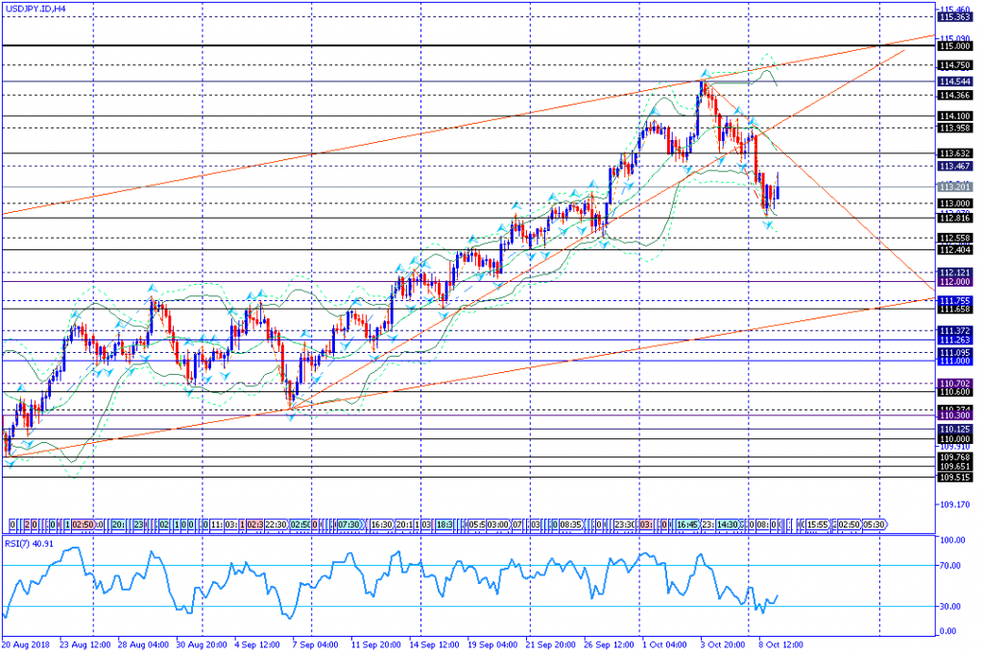Image resolution: width=983 pixels, height=655 pixels.
Task: Click the 15:55 future event marker
Action: pos(819,525)
